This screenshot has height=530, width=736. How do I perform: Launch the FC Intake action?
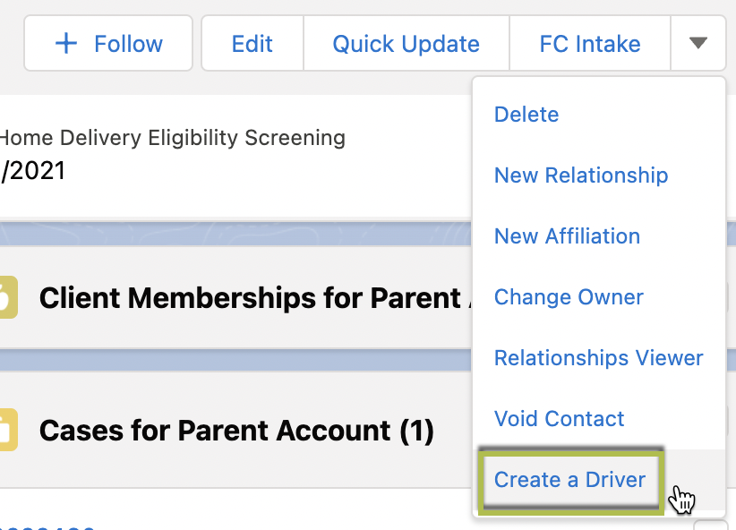(590, 43)
